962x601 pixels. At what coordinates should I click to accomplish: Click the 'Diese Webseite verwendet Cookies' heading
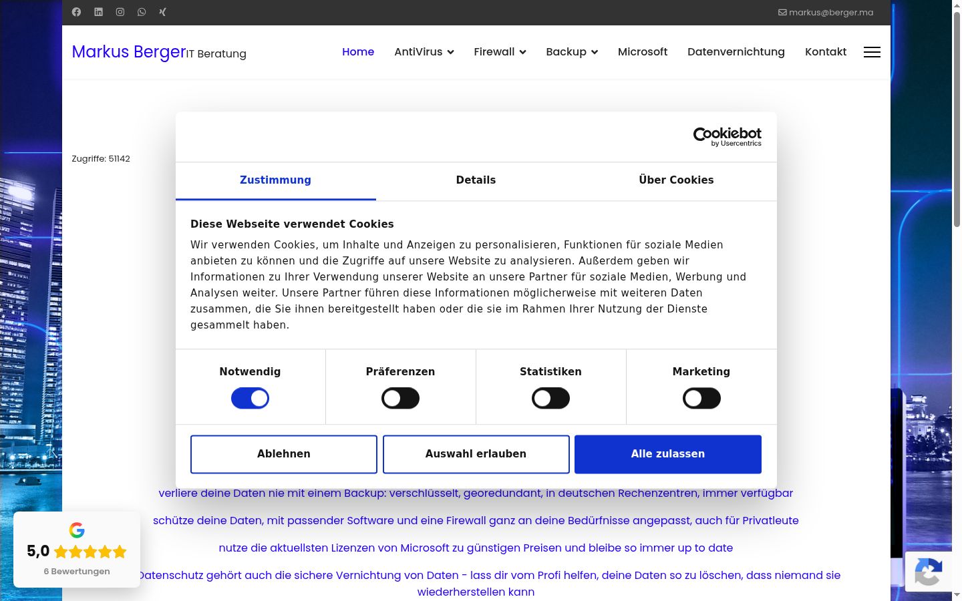tap(292, 224)
